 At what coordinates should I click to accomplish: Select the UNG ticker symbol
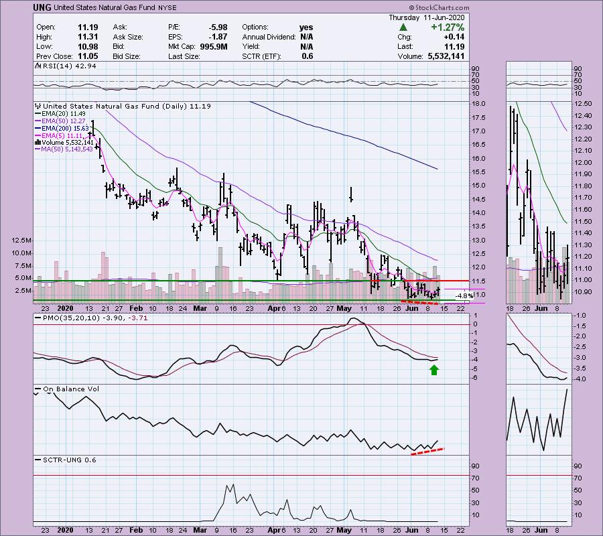(x=41, y=7)
